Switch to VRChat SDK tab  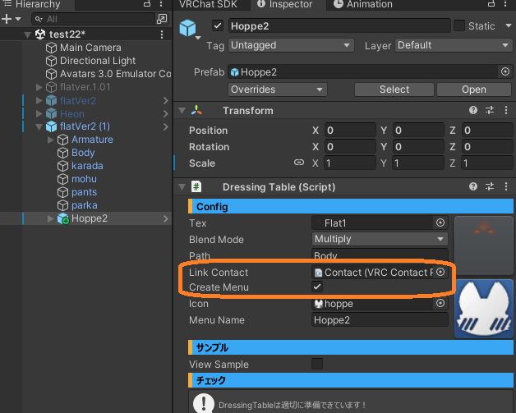(x=208, y=4)
